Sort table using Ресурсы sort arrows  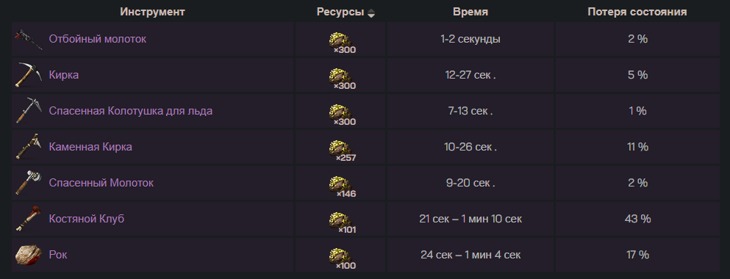tap(371, 13)
